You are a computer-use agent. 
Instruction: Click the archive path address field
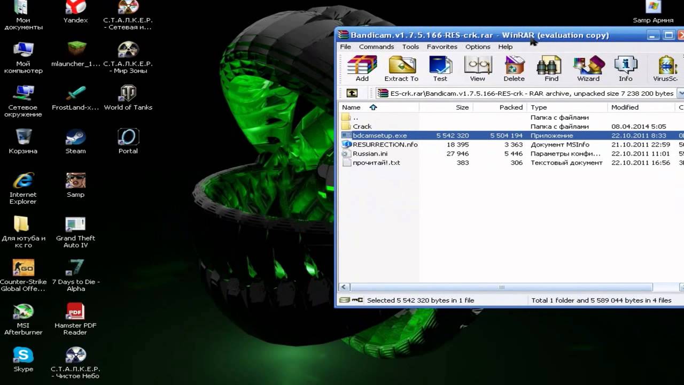coord(526,93)
